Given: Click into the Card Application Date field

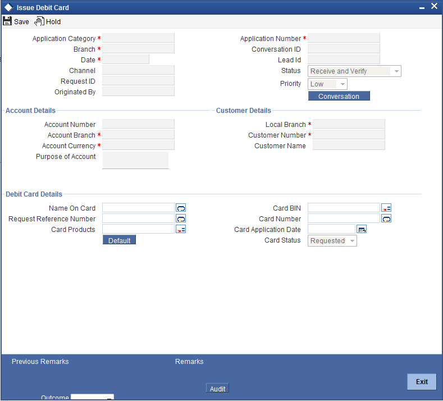Looking at the screenshot, I should pos(331,229).
